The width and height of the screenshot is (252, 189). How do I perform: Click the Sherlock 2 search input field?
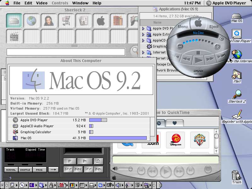point(63,52)
